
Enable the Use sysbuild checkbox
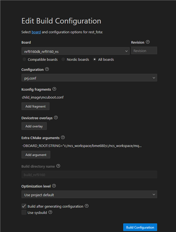(x=24, y=212)
